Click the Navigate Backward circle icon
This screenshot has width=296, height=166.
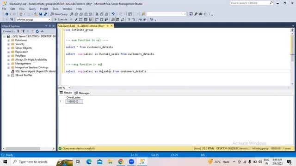tap(7, 14)
